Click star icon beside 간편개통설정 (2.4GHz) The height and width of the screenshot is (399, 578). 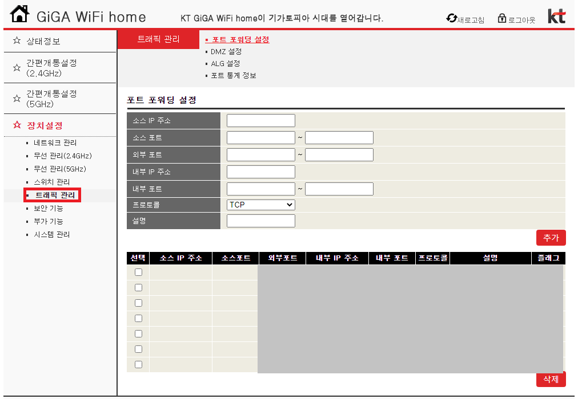pos(17,68)
